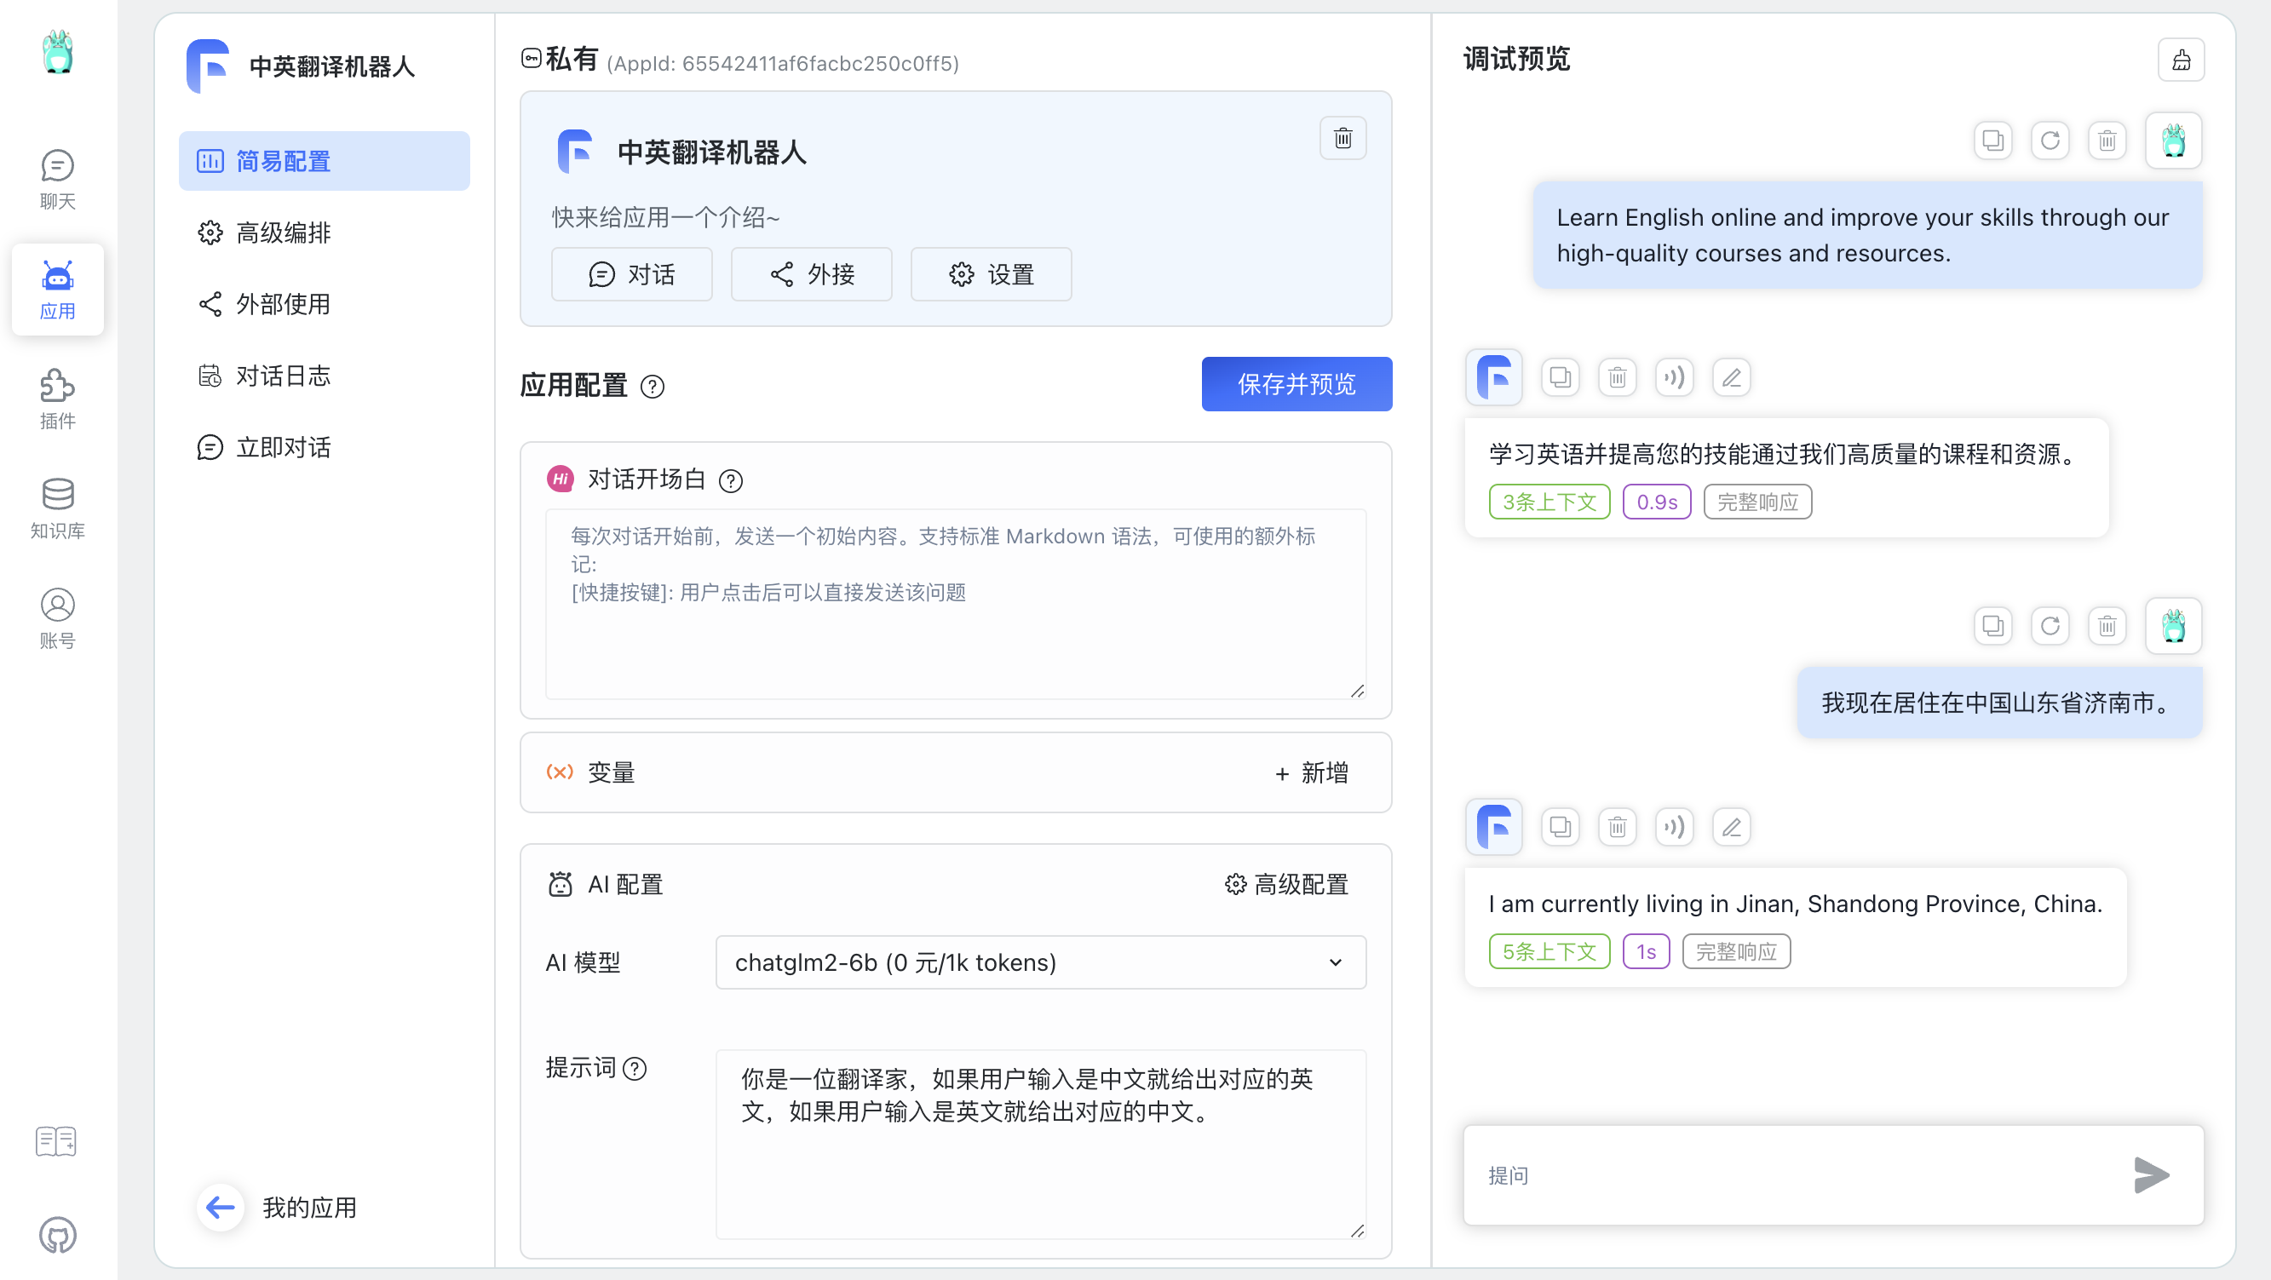Copy the 我现在居住在中国山东省济南市 message

[x=1992, y=626]
